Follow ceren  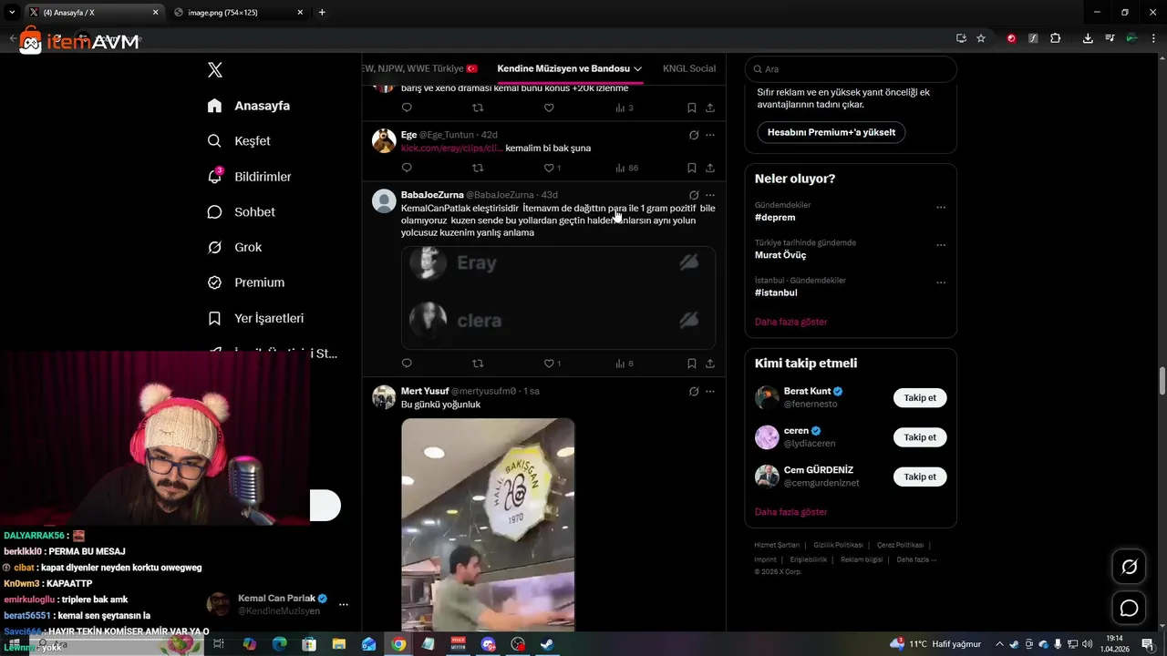[x=920, y=437]
